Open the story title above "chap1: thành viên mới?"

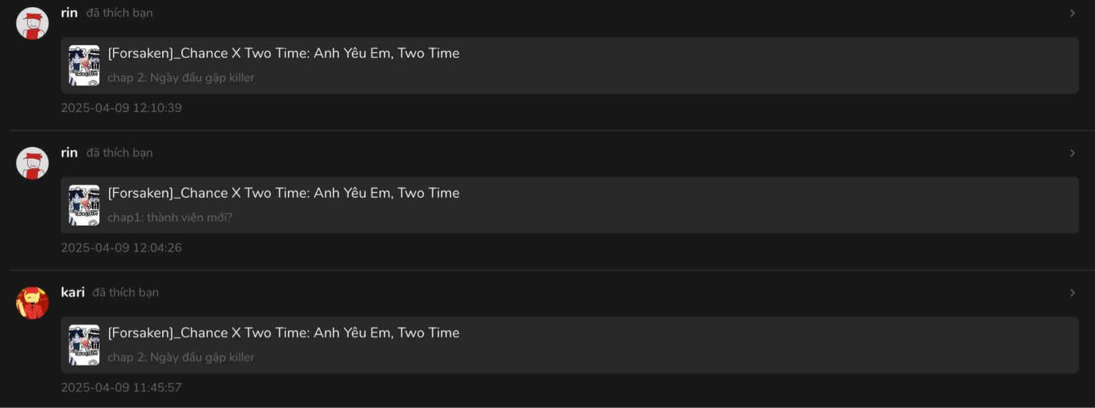(x=283, y=193)
